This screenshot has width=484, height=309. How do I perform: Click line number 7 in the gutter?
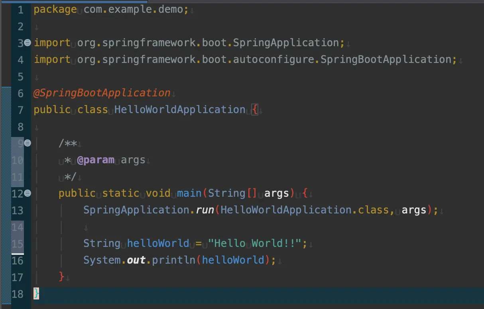(x=20, y=110)
